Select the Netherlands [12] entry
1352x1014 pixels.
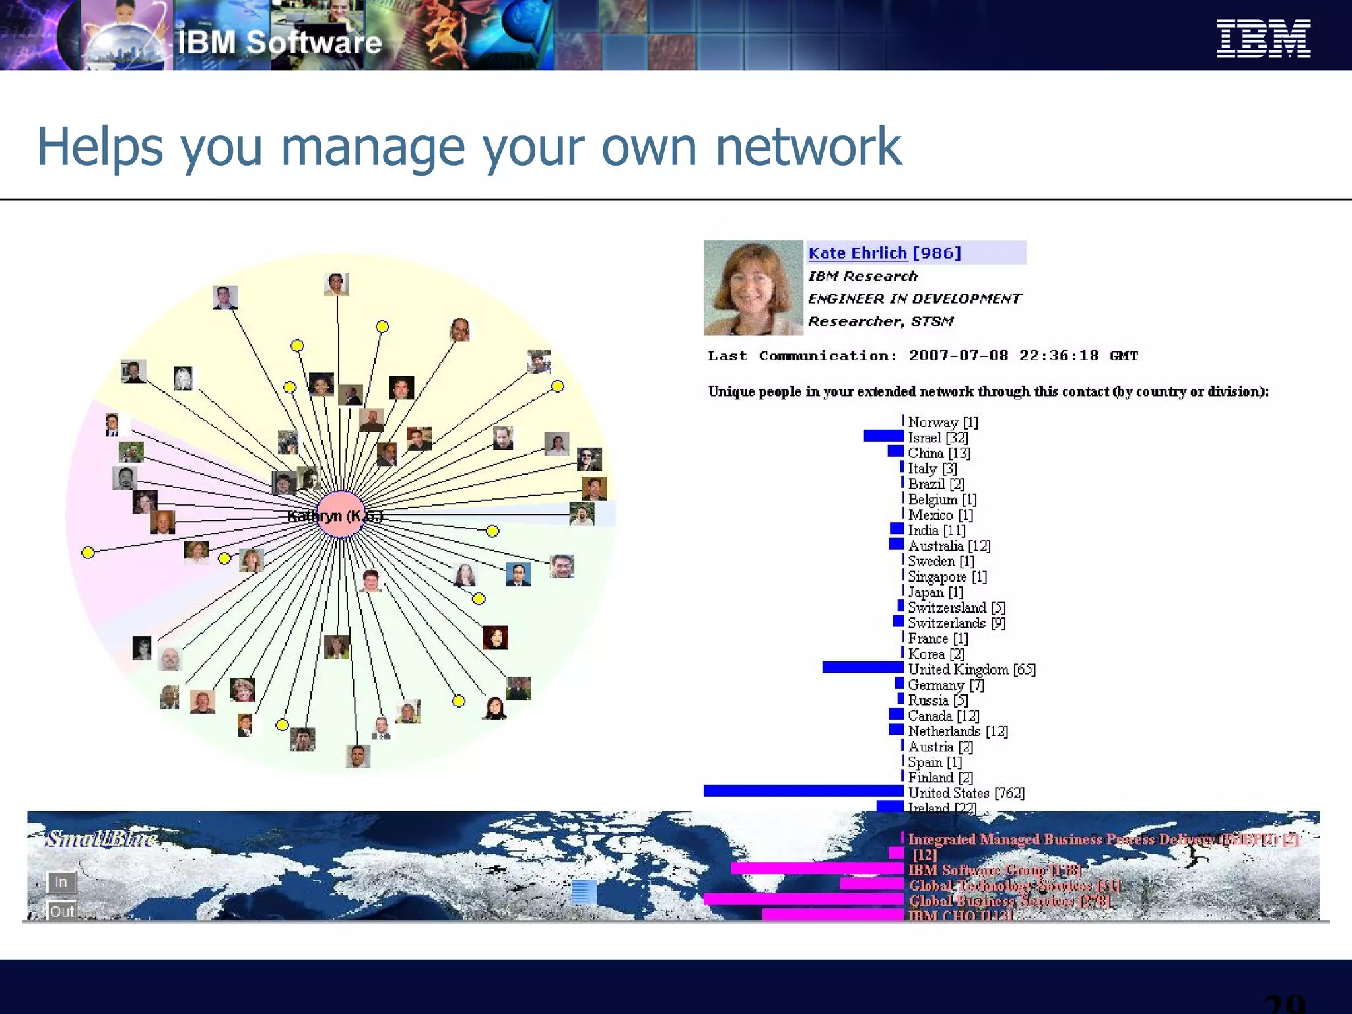958,731
